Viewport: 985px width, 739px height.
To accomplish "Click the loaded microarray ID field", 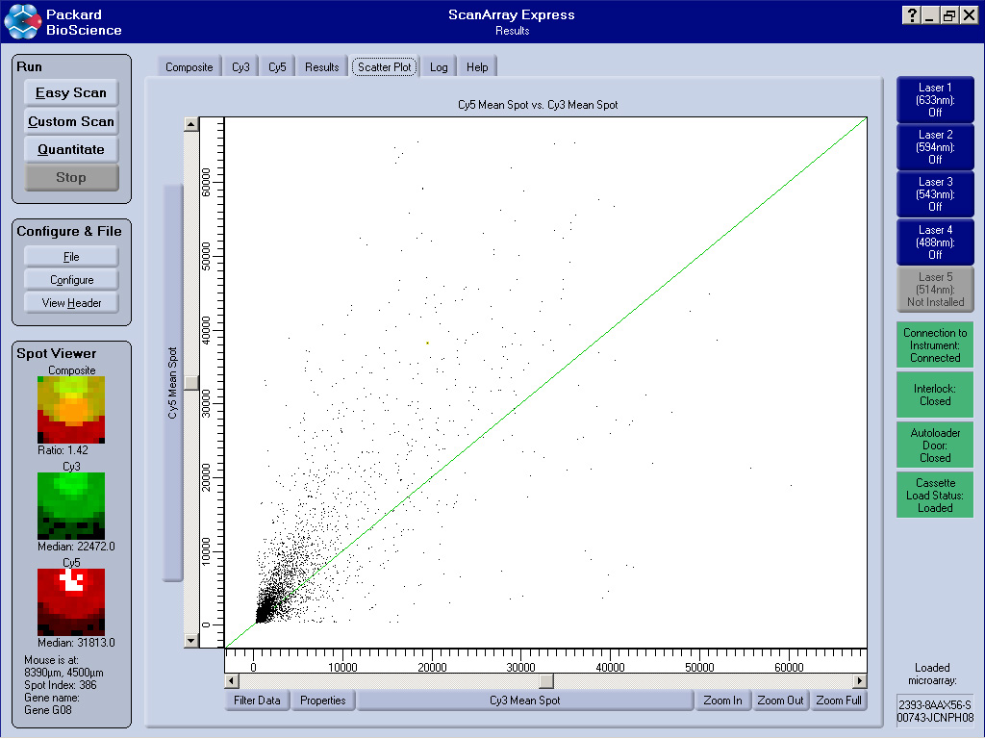I will (x=935, y=711).
